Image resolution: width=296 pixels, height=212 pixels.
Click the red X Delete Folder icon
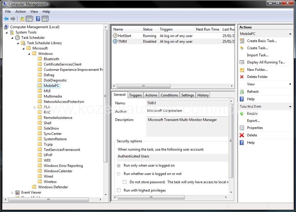coord(242,77)
